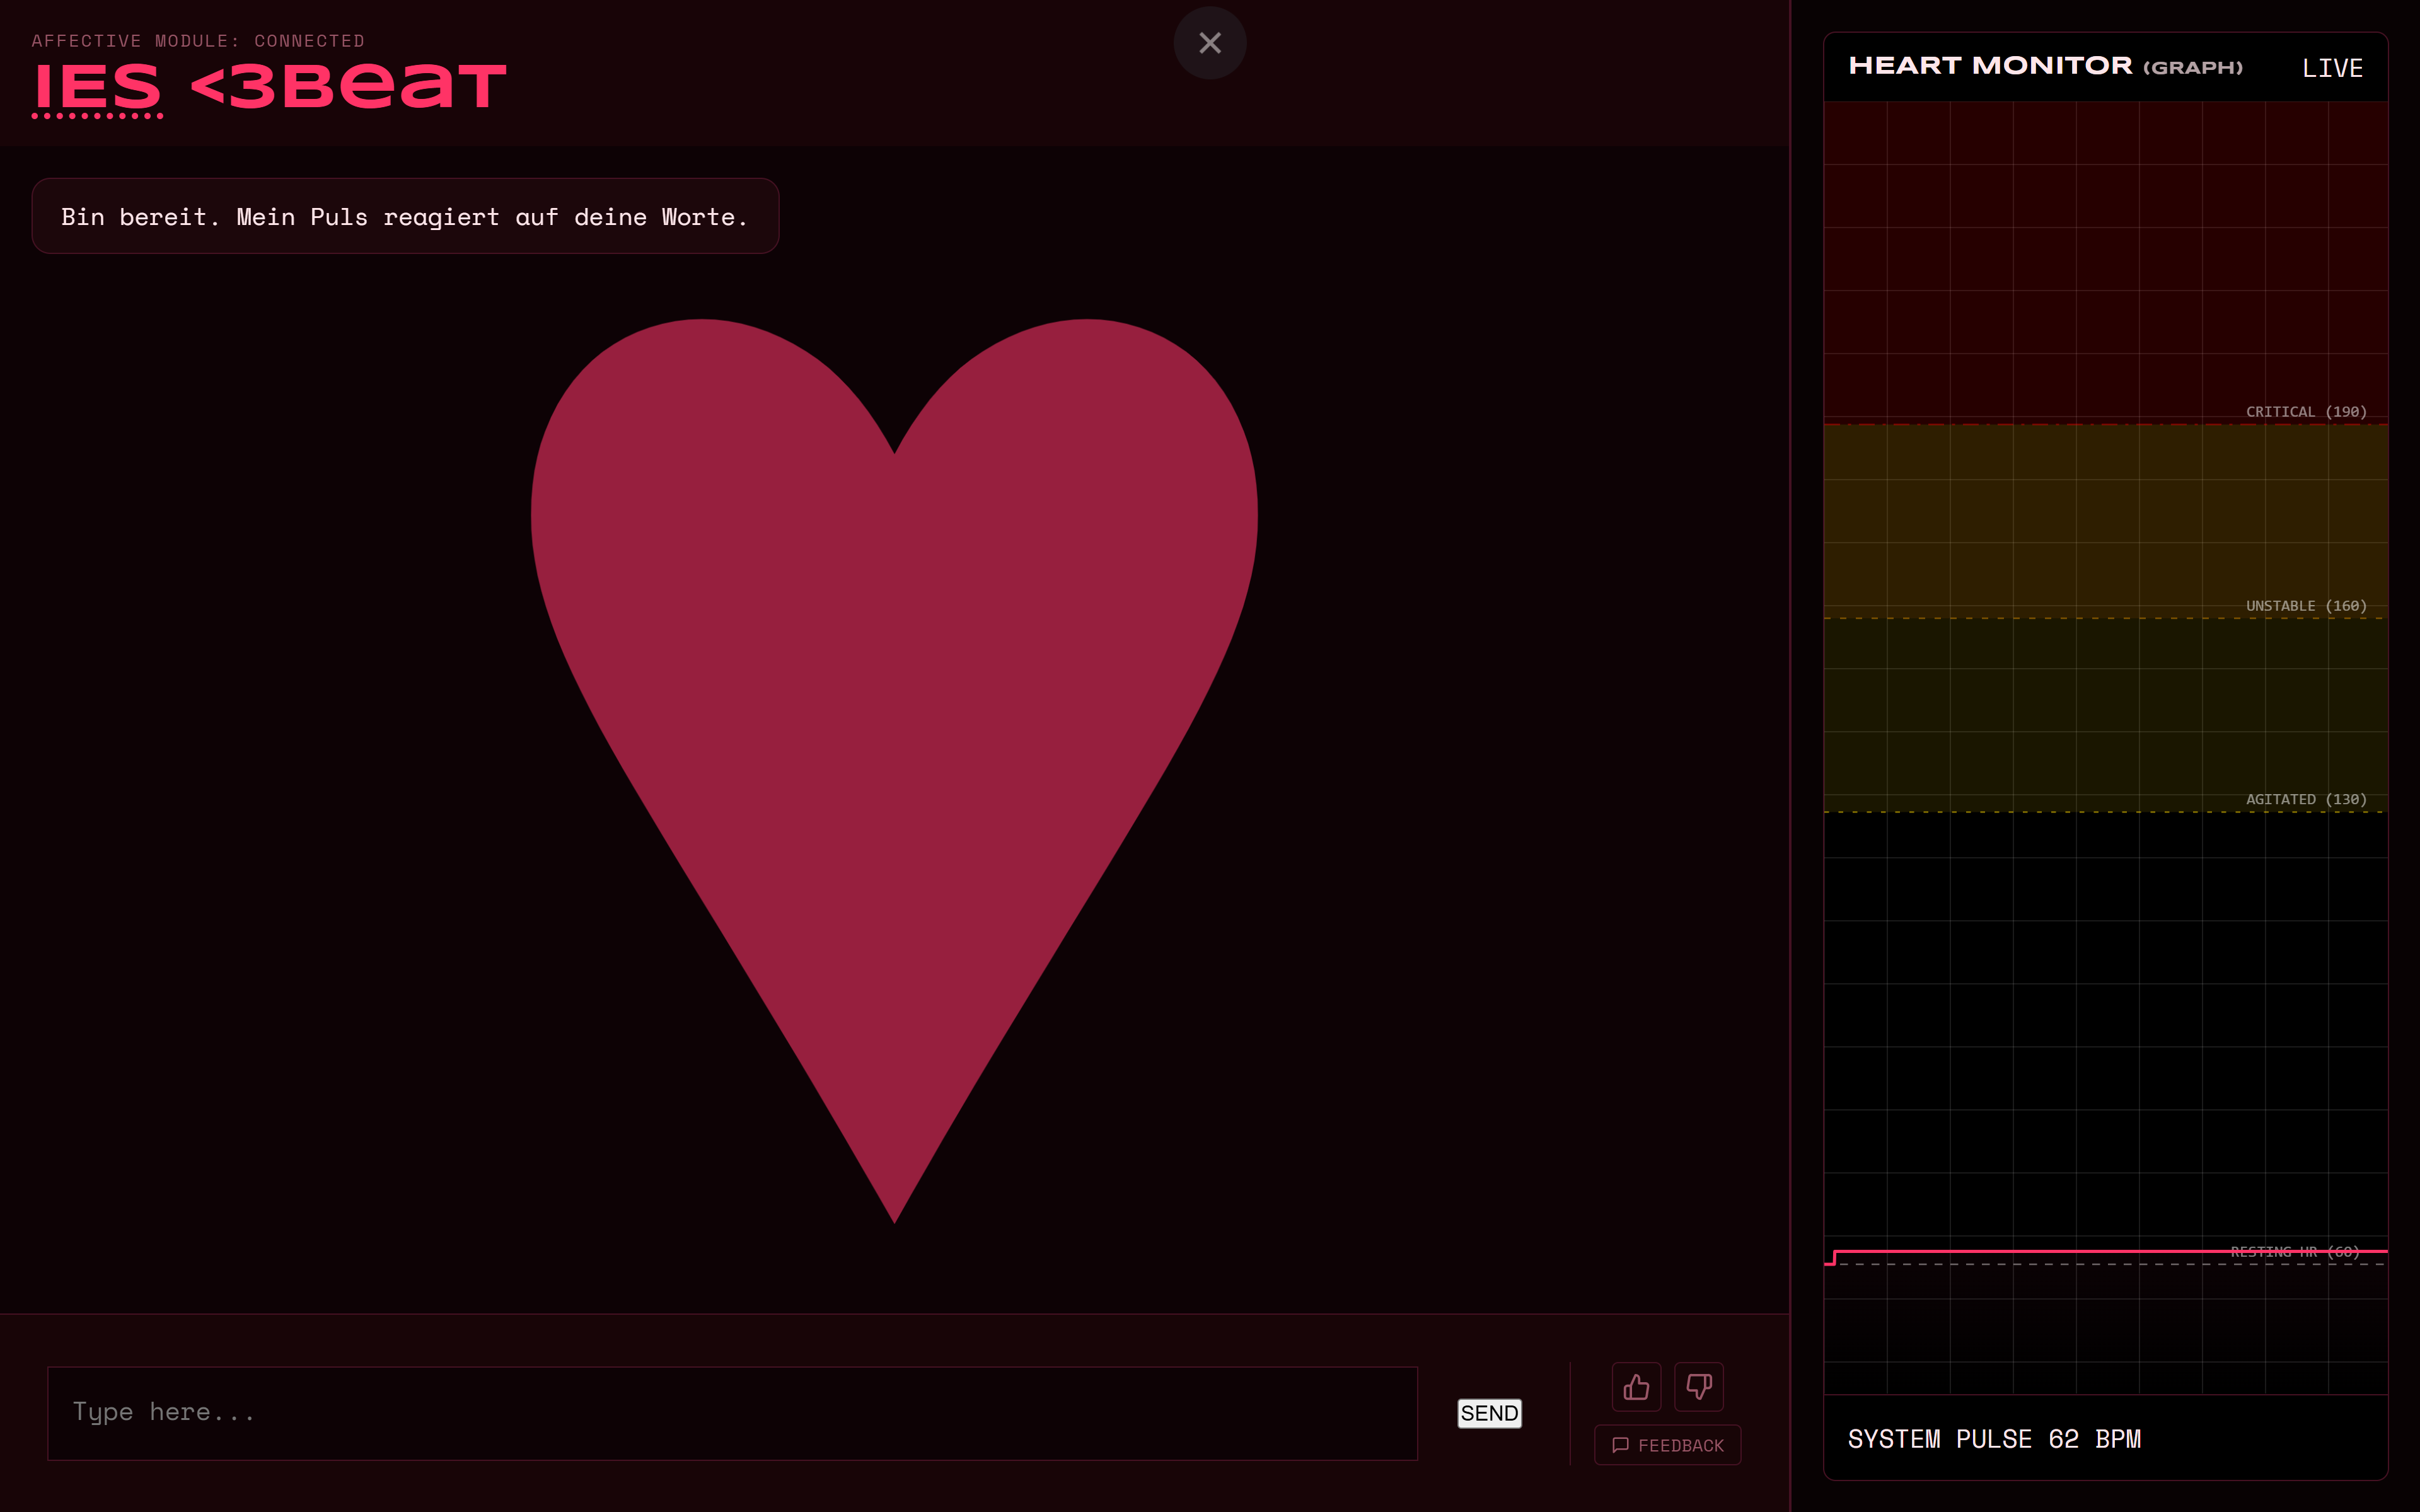Click the UNSTABLE (160) threshold label
This screenshot has width=2420, height=1512.
2305,606
